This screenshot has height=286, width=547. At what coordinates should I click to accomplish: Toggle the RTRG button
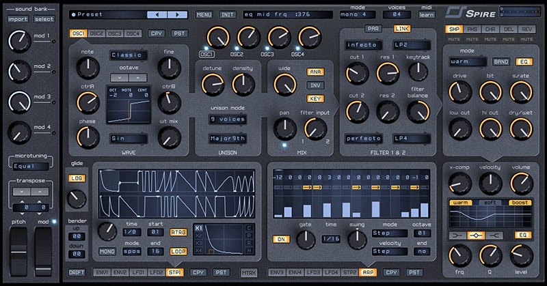point(178,232)
